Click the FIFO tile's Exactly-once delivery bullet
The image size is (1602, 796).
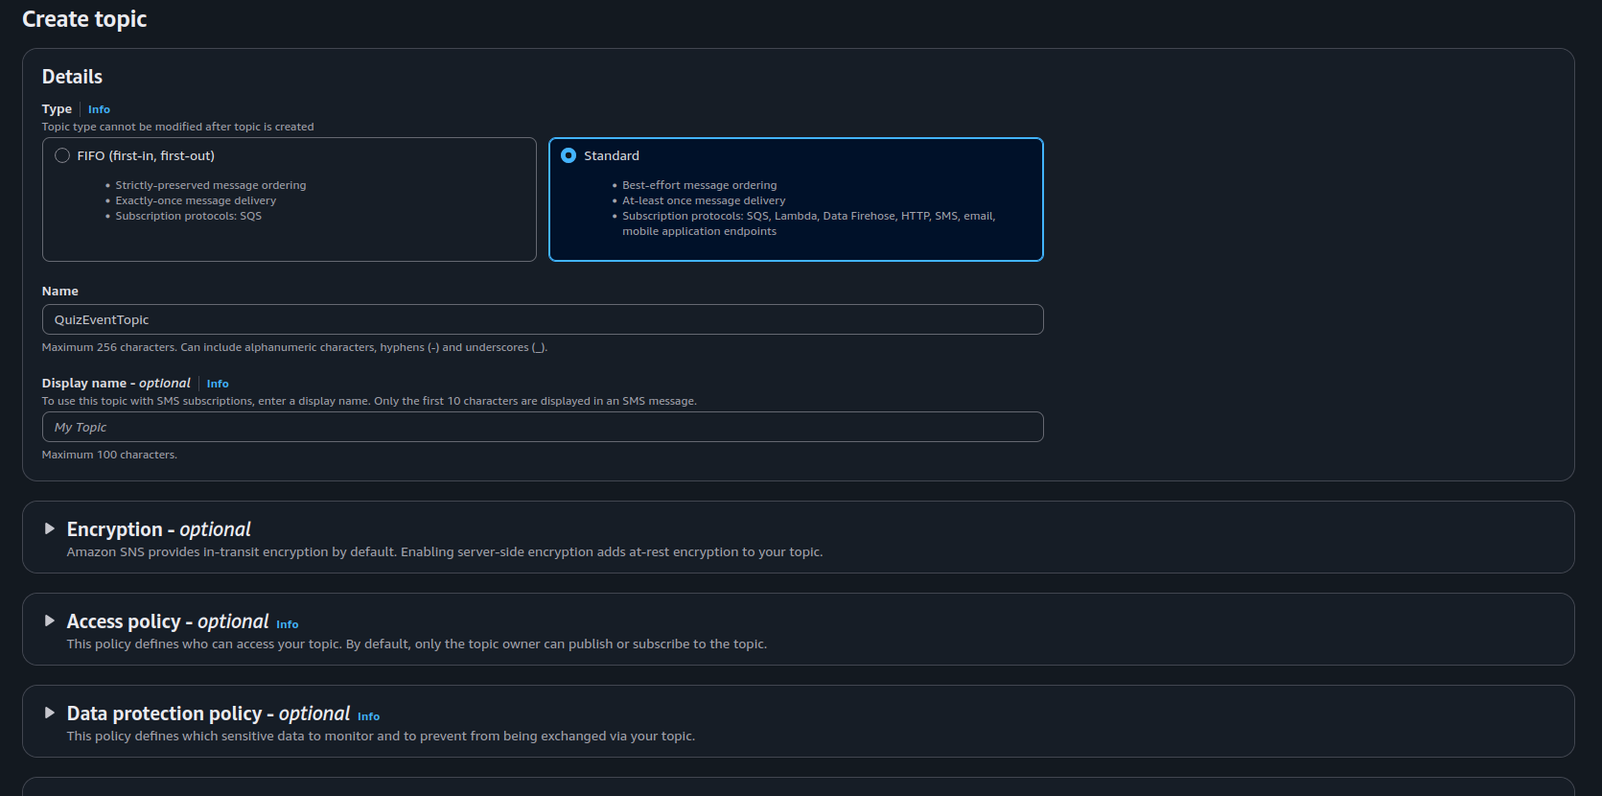point(196,200)
